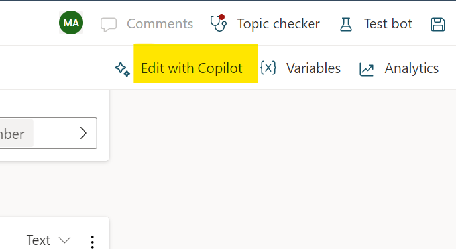Open the Variables panel label
The height and width of the screenshot is (249, 456).
point(313,68)
